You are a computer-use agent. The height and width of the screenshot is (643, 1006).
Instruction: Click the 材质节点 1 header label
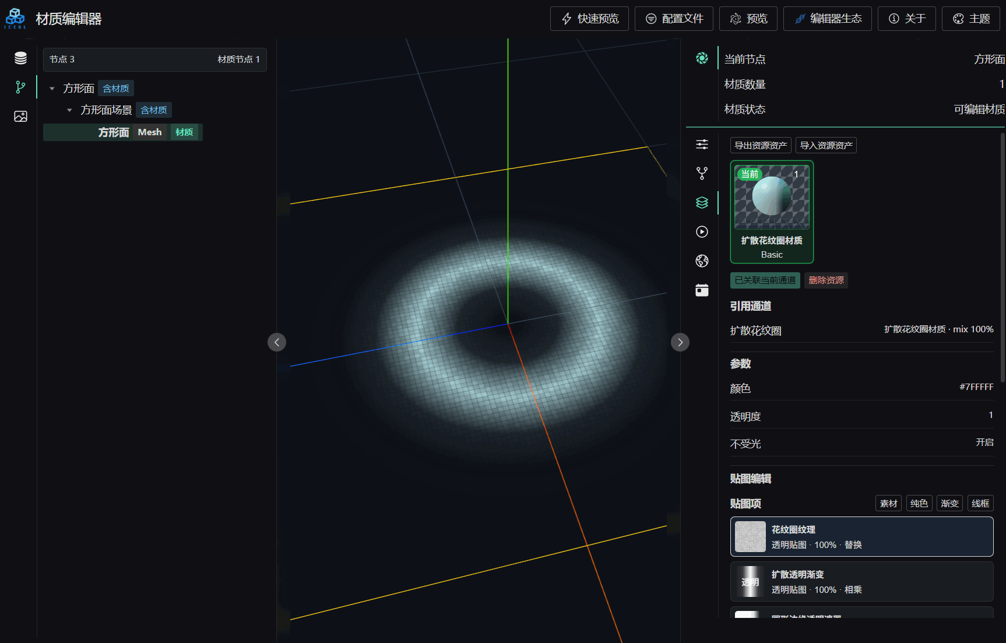click(x=238, y=59)
